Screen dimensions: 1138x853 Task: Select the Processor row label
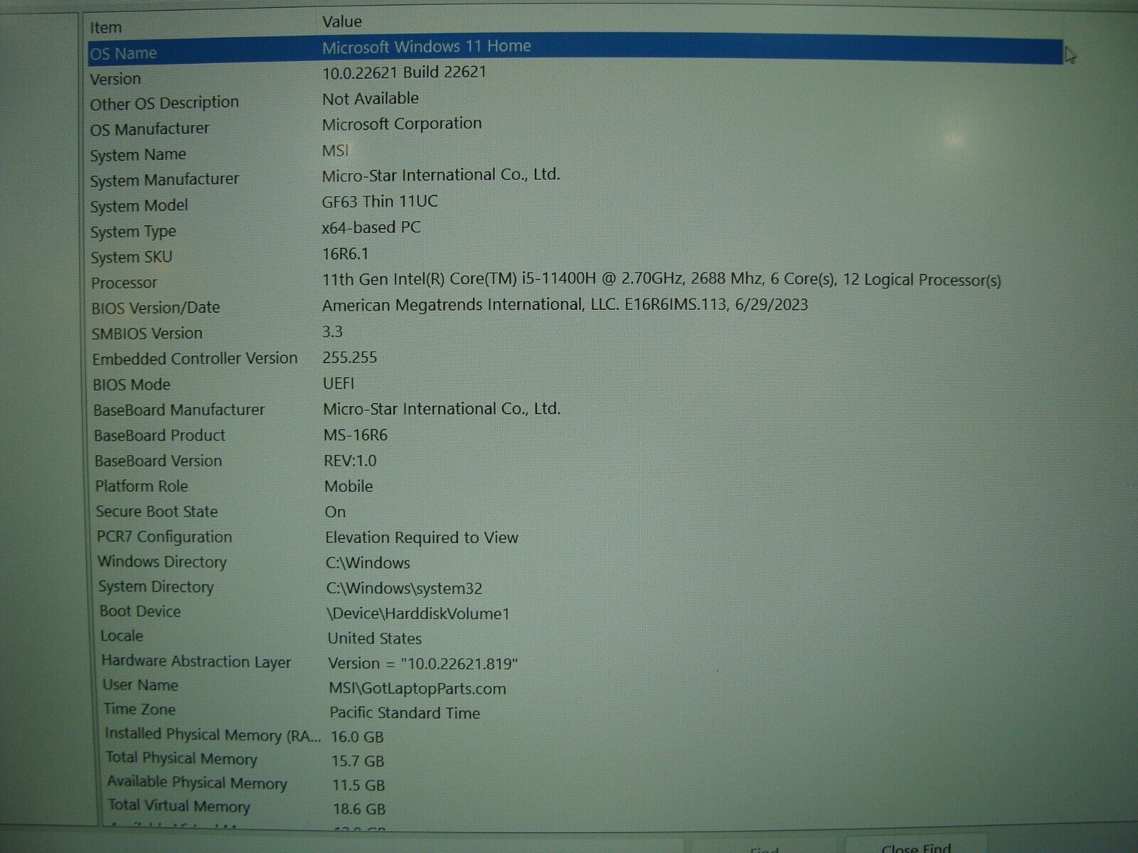coord(124,282)
